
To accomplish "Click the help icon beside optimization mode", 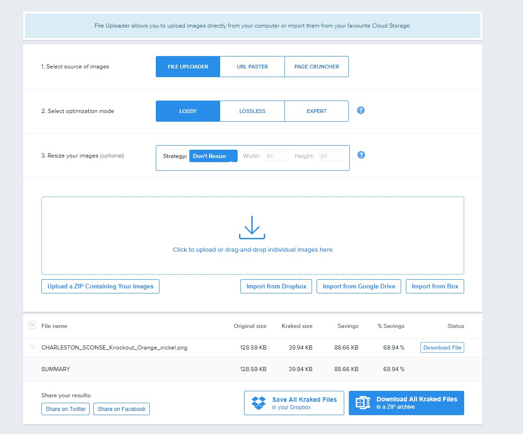I will pos(361,110).
